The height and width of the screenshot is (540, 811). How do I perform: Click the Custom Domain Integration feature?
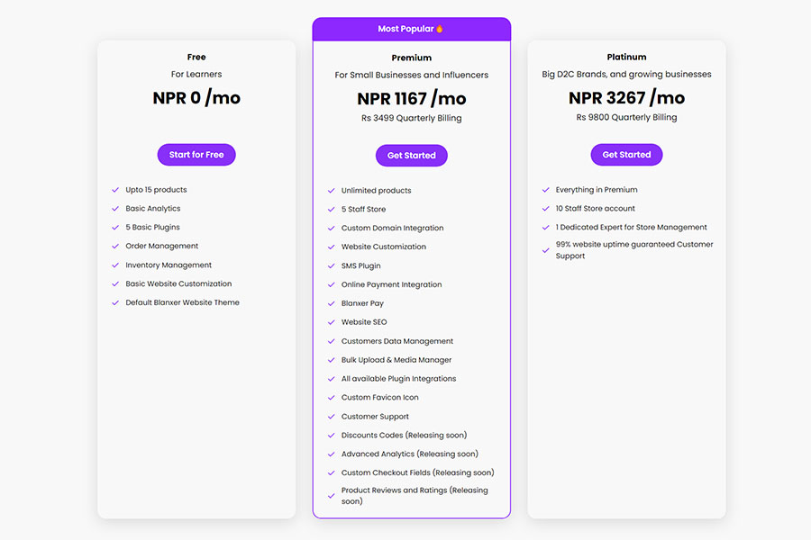coord(392,229)
